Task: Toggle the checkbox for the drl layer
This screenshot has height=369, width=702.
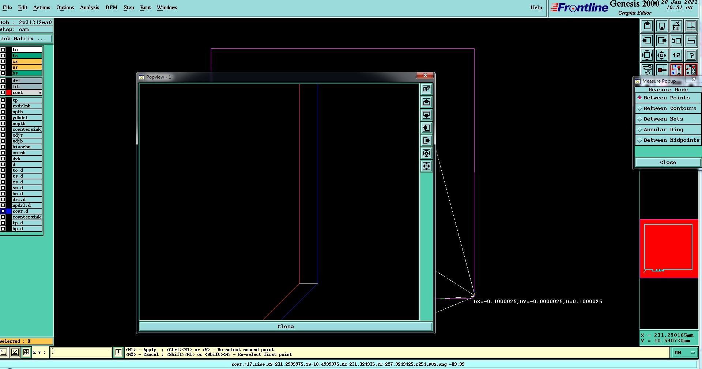Action: click(3, 81)
